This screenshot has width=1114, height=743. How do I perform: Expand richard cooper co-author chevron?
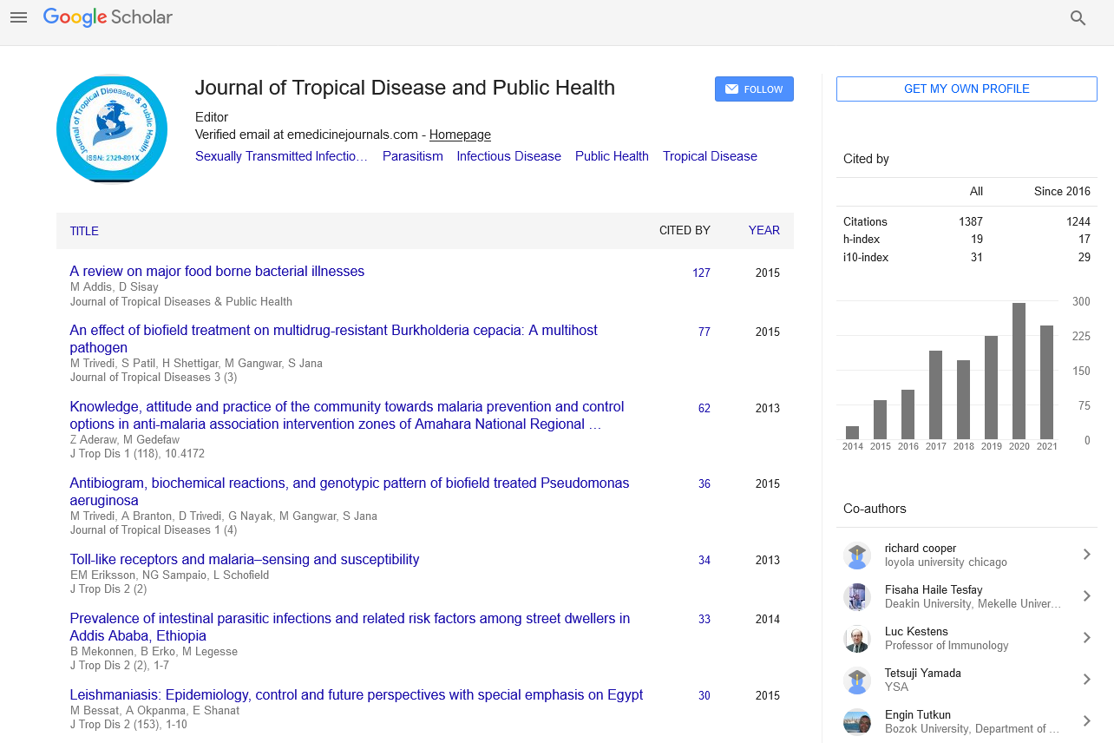pyautogui.click(x=1086, y=555)
